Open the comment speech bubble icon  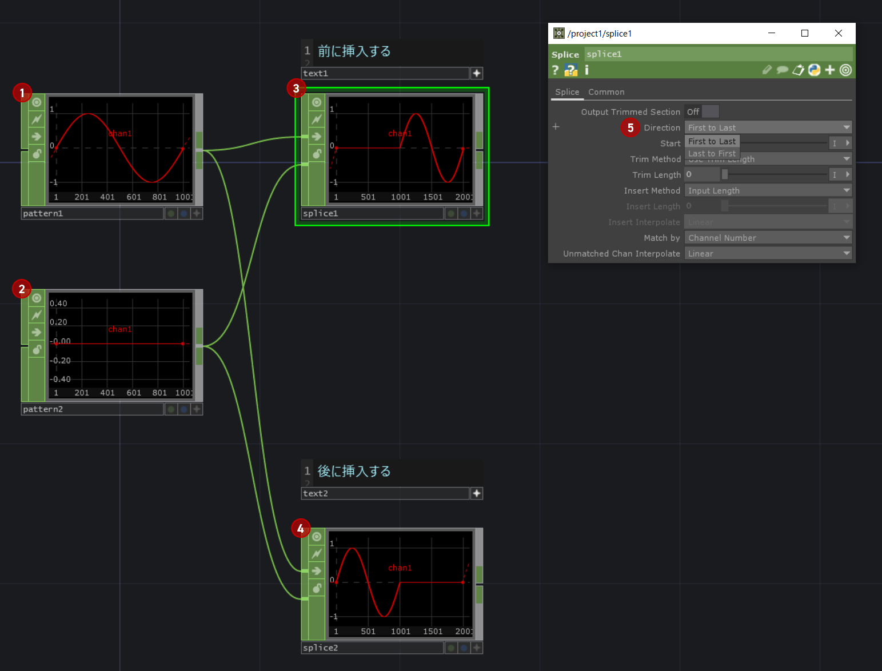(783, 70)
